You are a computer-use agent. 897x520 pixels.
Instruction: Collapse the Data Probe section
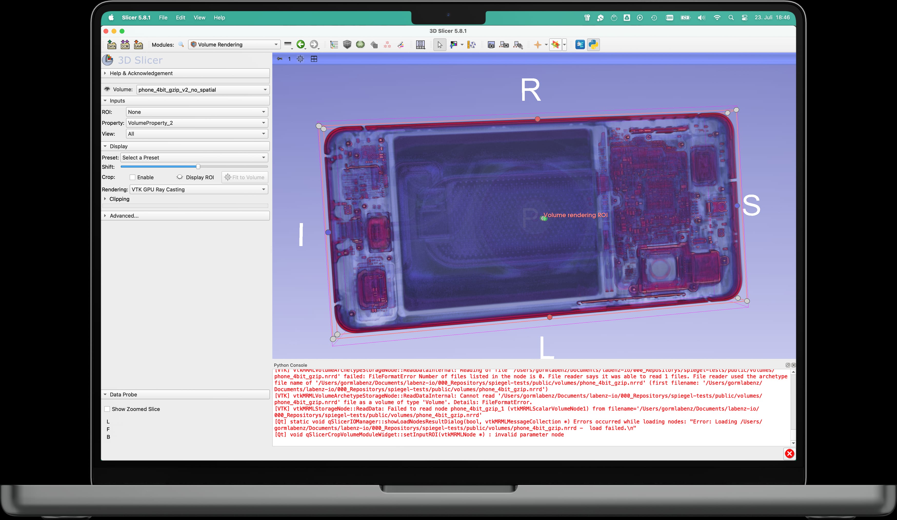coord(185,394)
